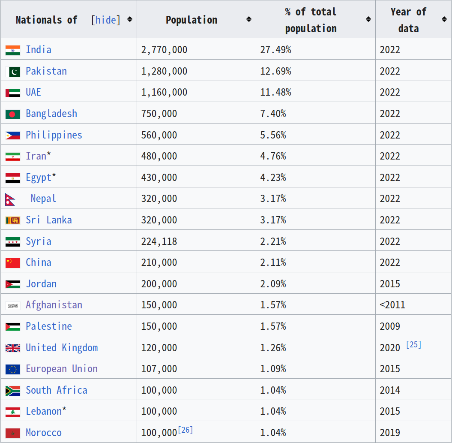Open the Sri Lanka link
This screenshot has width=452, height=443.
point(49,220)
